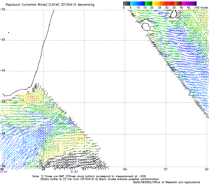Click the 57 longitude axis label
The width and height of the screenshot is (209, 184).
166,169
